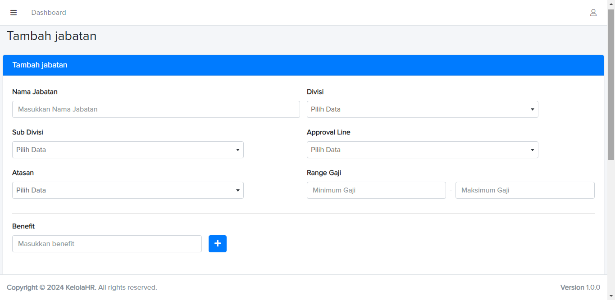Open the Divisi dropdown

[x=422, y=109]
